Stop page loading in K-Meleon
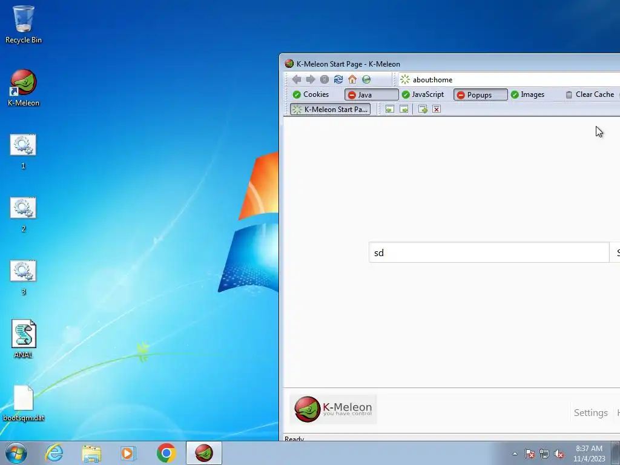Viewport: 620px width, 465px height. point(325,79)
